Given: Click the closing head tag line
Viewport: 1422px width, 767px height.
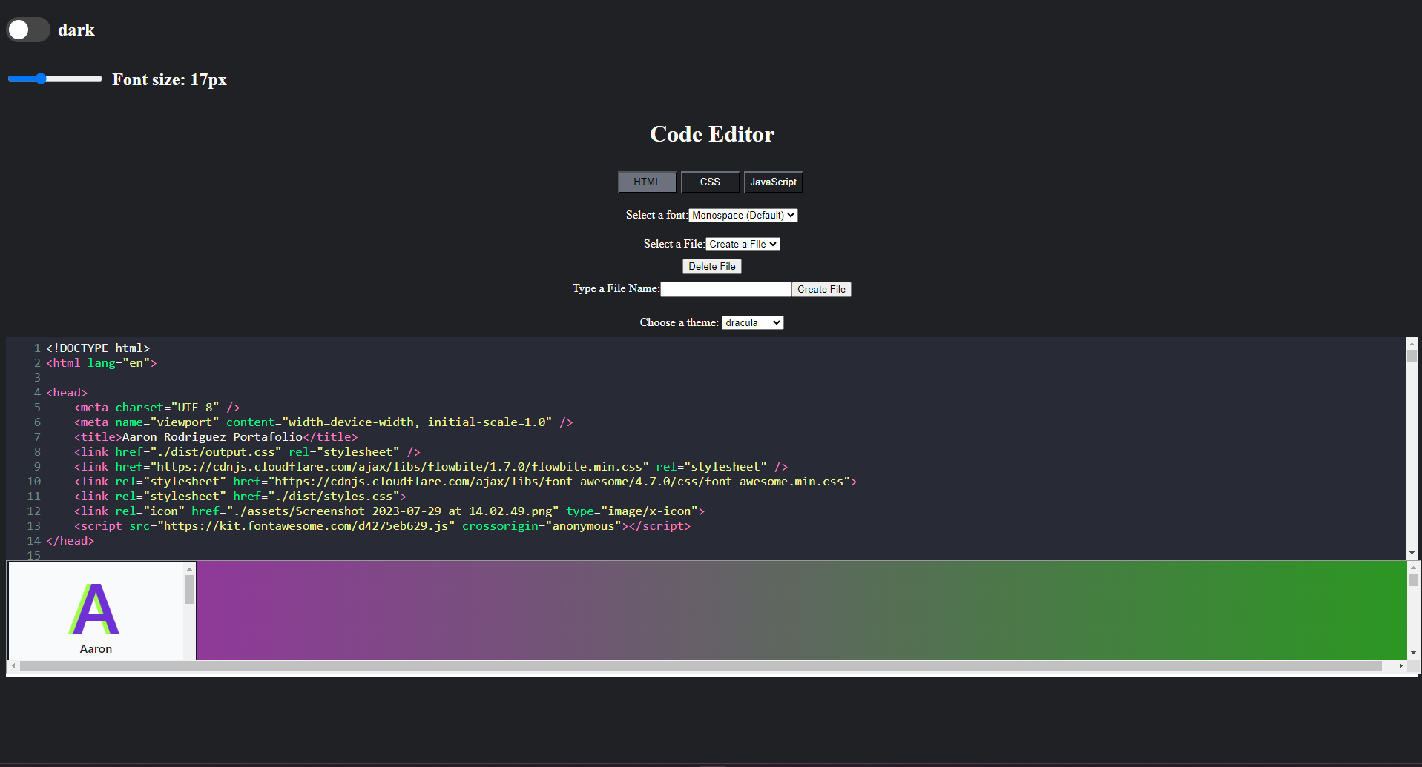Looking at the screenshot, I should pyautogui.click(x=70, y=541).
